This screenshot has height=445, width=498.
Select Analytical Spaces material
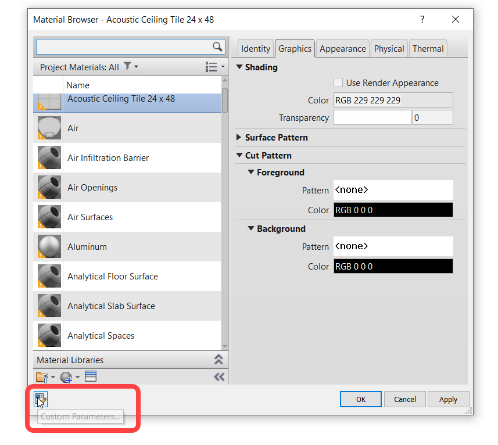coord(127,335)
